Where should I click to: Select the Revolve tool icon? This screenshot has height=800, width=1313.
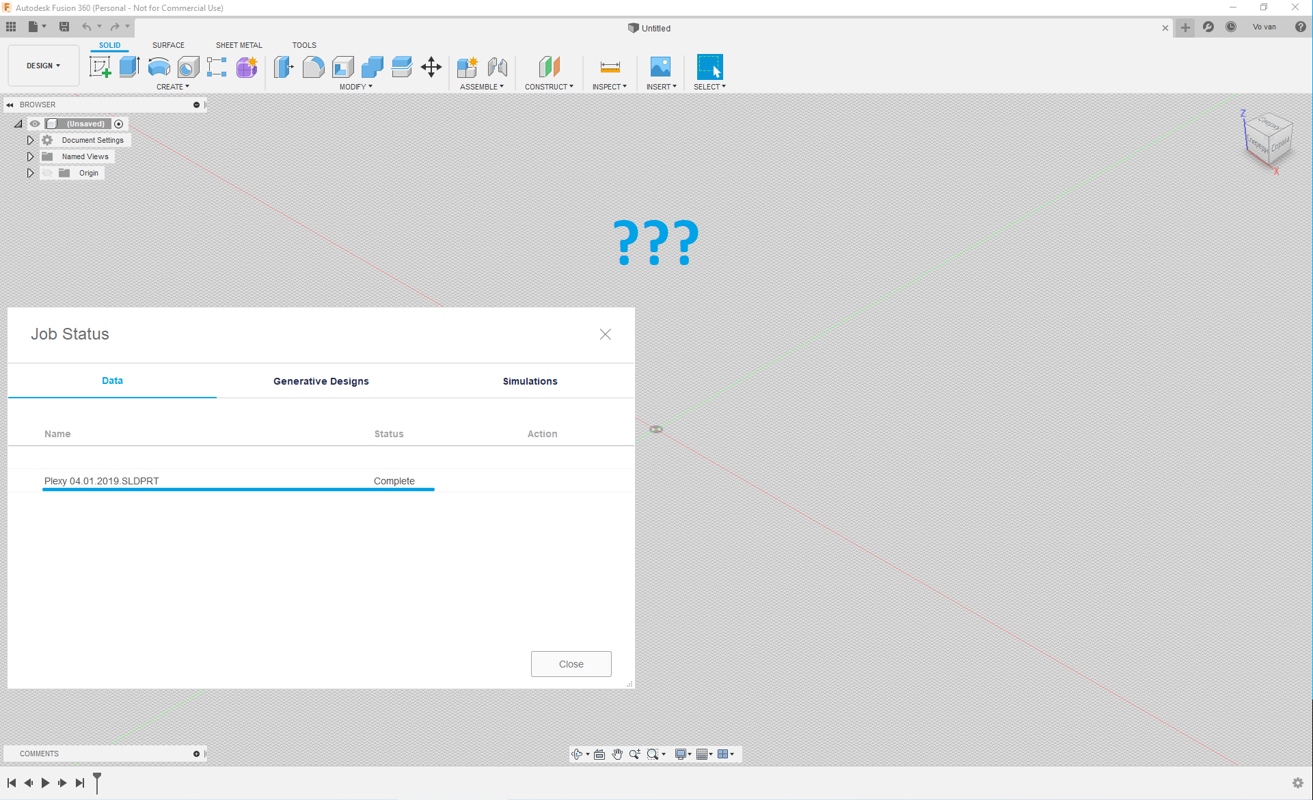point(159,67)
